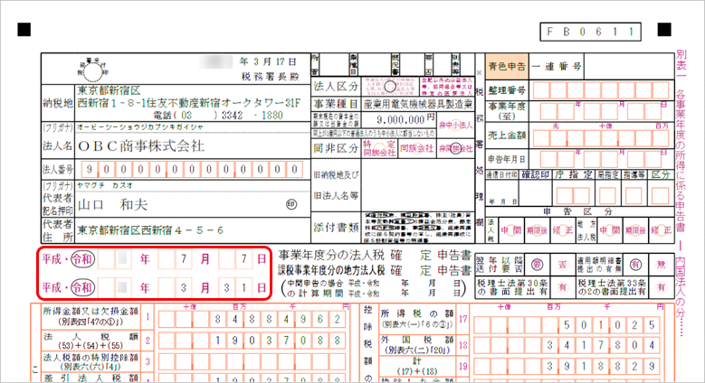Select the 否 option for 翌年以降送付要否
This screenshot has height=383, width=705.
tap(562, 265)
